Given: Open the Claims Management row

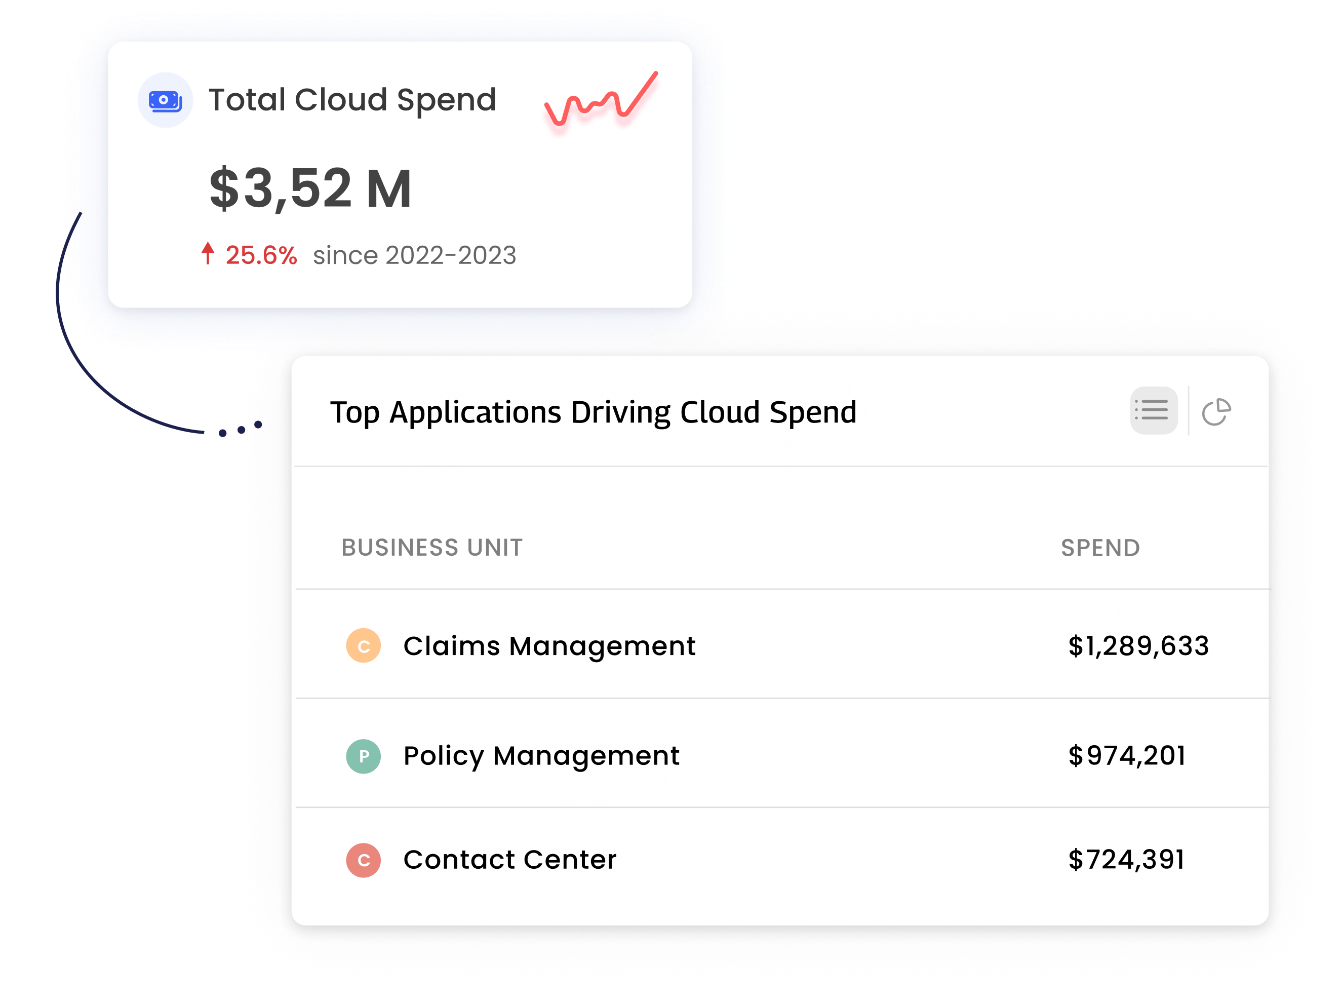Looking at the screenshot, I should 781,644.
